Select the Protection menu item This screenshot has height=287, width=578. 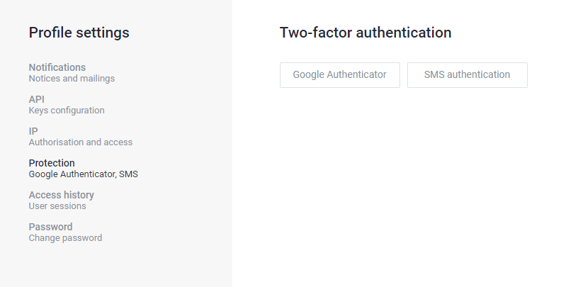coord(52,163)
